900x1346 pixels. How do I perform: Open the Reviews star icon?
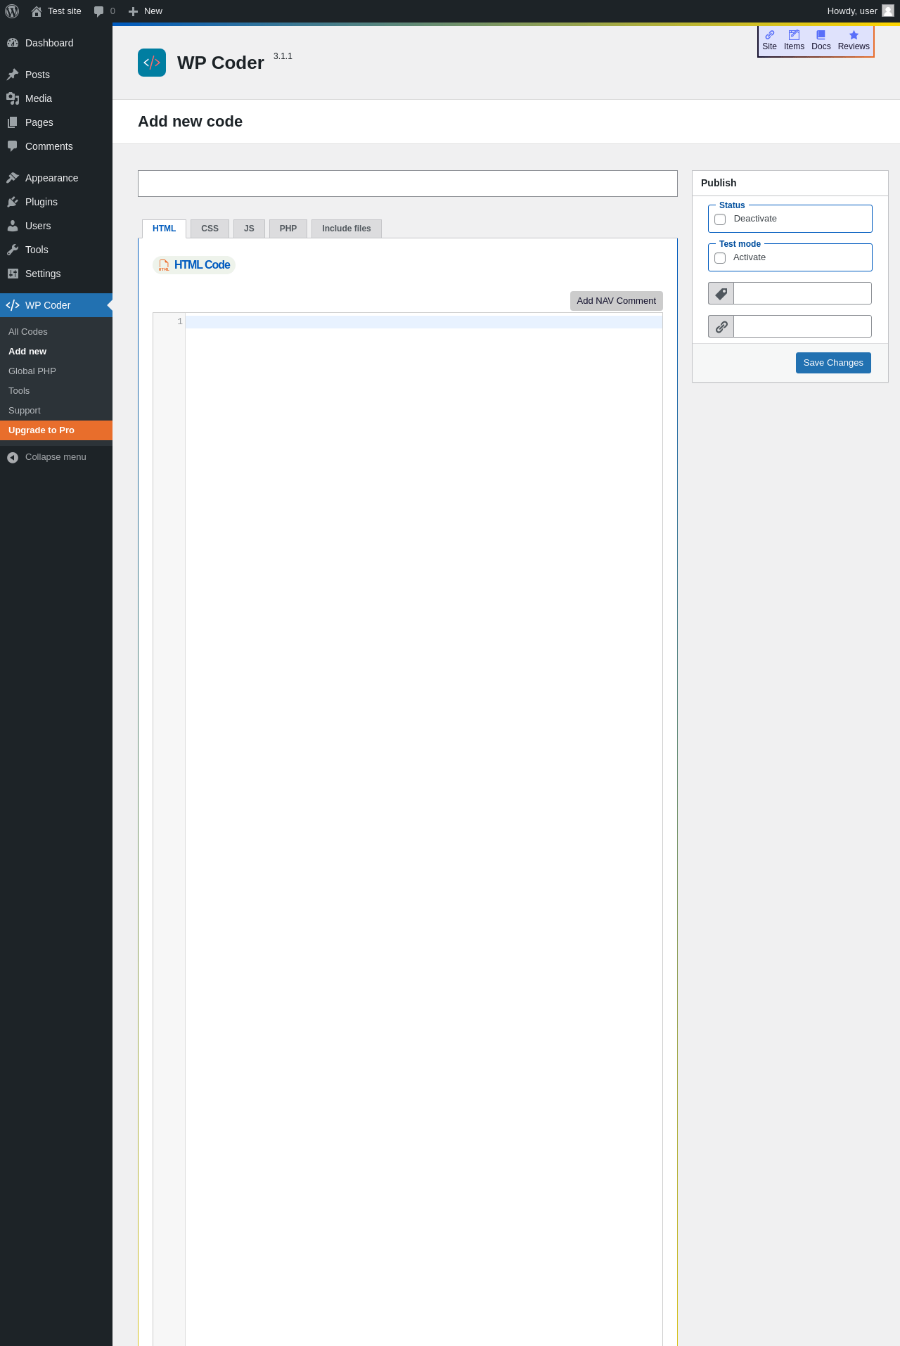point(854,35)
